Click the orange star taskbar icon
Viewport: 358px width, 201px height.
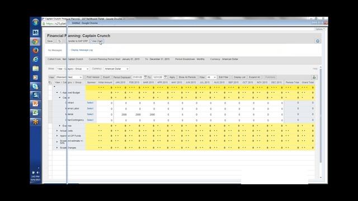pyautogui.click(x=35, y=122)
